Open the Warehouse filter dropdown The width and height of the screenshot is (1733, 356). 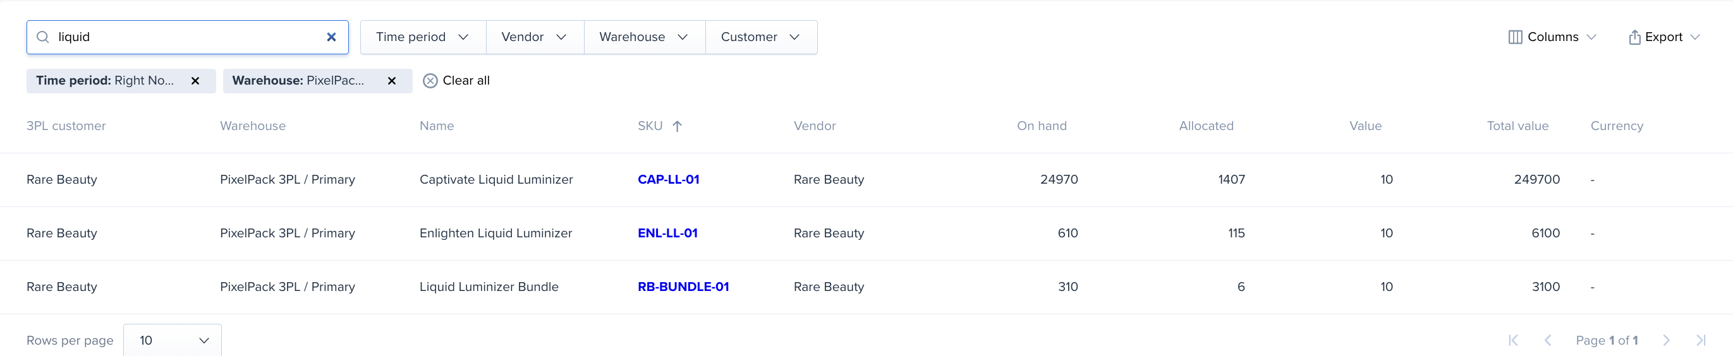tap(645, 37)
